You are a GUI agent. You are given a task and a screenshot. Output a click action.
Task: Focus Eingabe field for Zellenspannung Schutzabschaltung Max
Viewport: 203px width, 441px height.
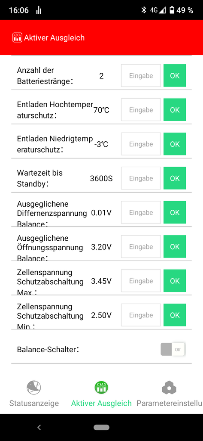tap(141, 281)
